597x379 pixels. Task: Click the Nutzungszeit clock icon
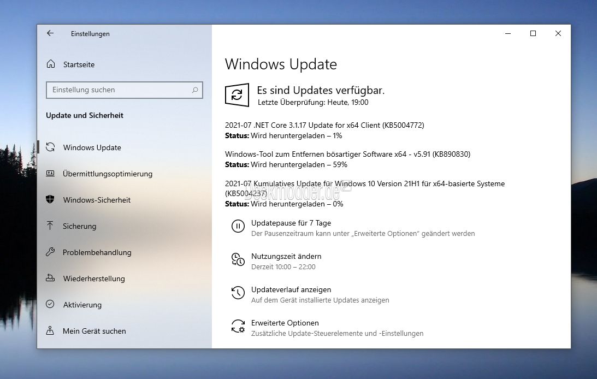238,259
